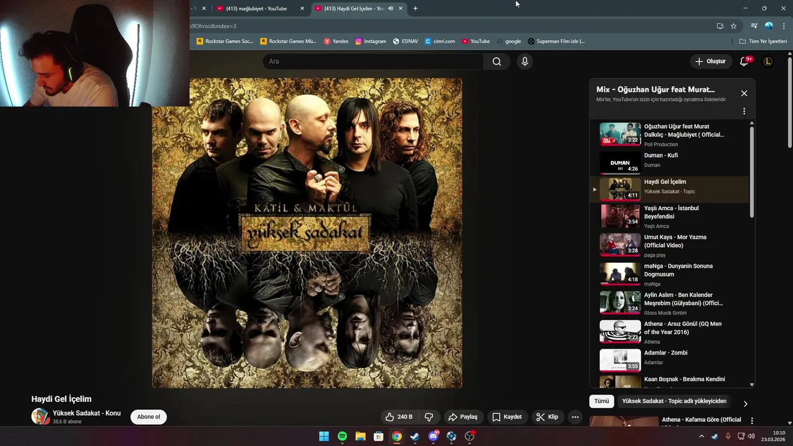The image size is (793, 446).
Task: Subscribe with the Abone ol button
Action: (149, 417)
